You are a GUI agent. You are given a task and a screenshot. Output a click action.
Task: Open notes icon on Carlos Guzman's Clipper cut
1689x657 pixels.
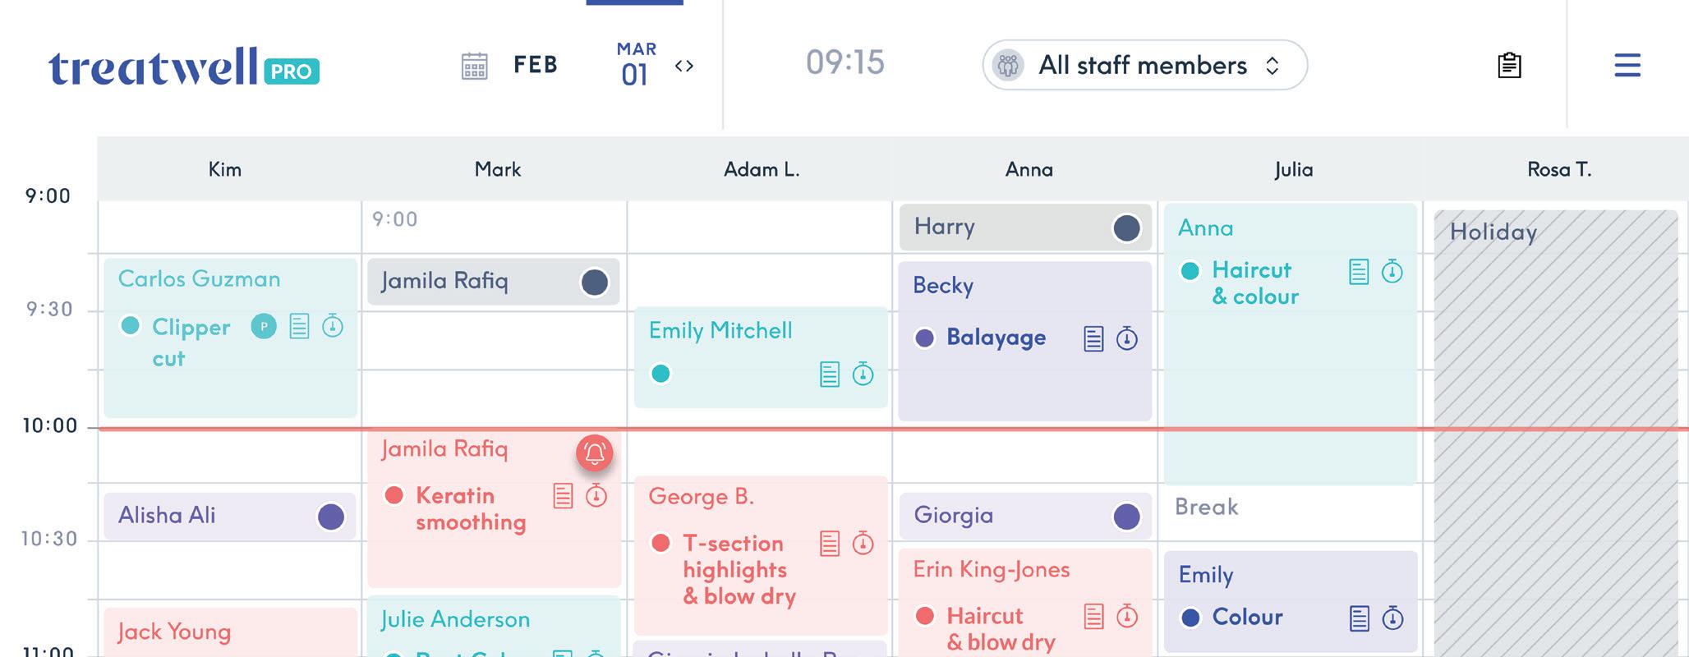299,327
